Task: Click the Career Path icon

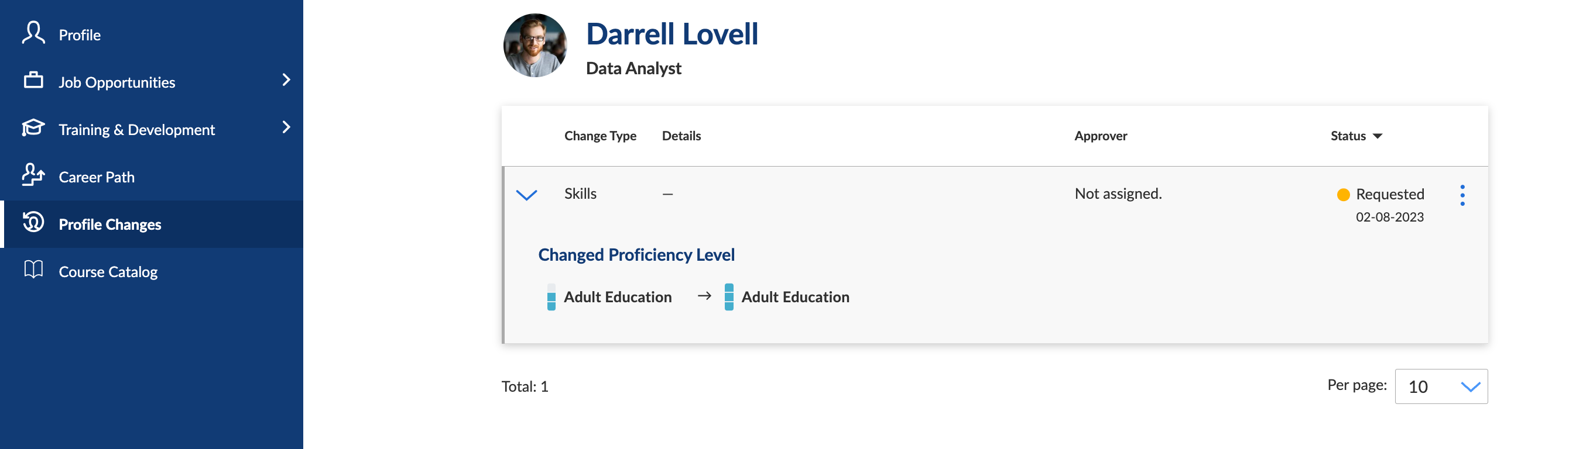Action: pos(33,175)
